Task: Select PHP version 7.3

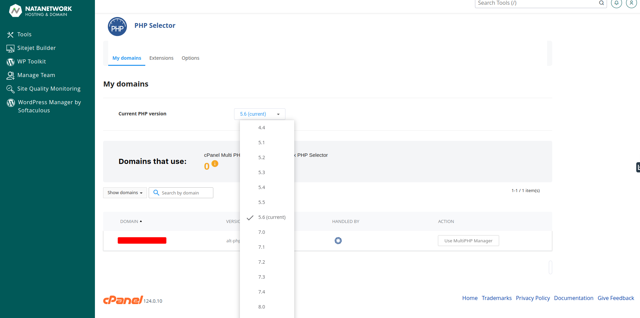Action: tap(267, 277)
